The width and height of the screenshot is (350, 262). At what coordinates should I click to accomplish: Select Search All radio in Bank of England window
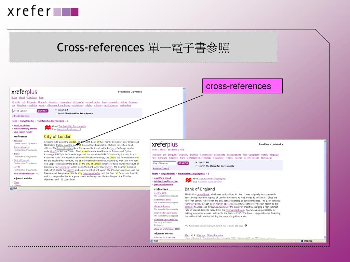(197, 163)
